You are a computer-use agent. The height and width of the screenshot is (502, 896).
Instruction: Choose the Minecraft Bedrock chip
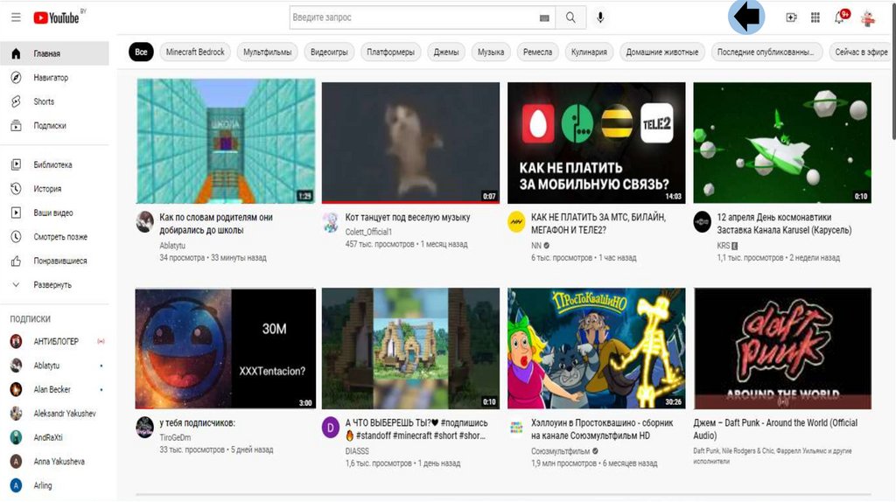click(195, 52)
